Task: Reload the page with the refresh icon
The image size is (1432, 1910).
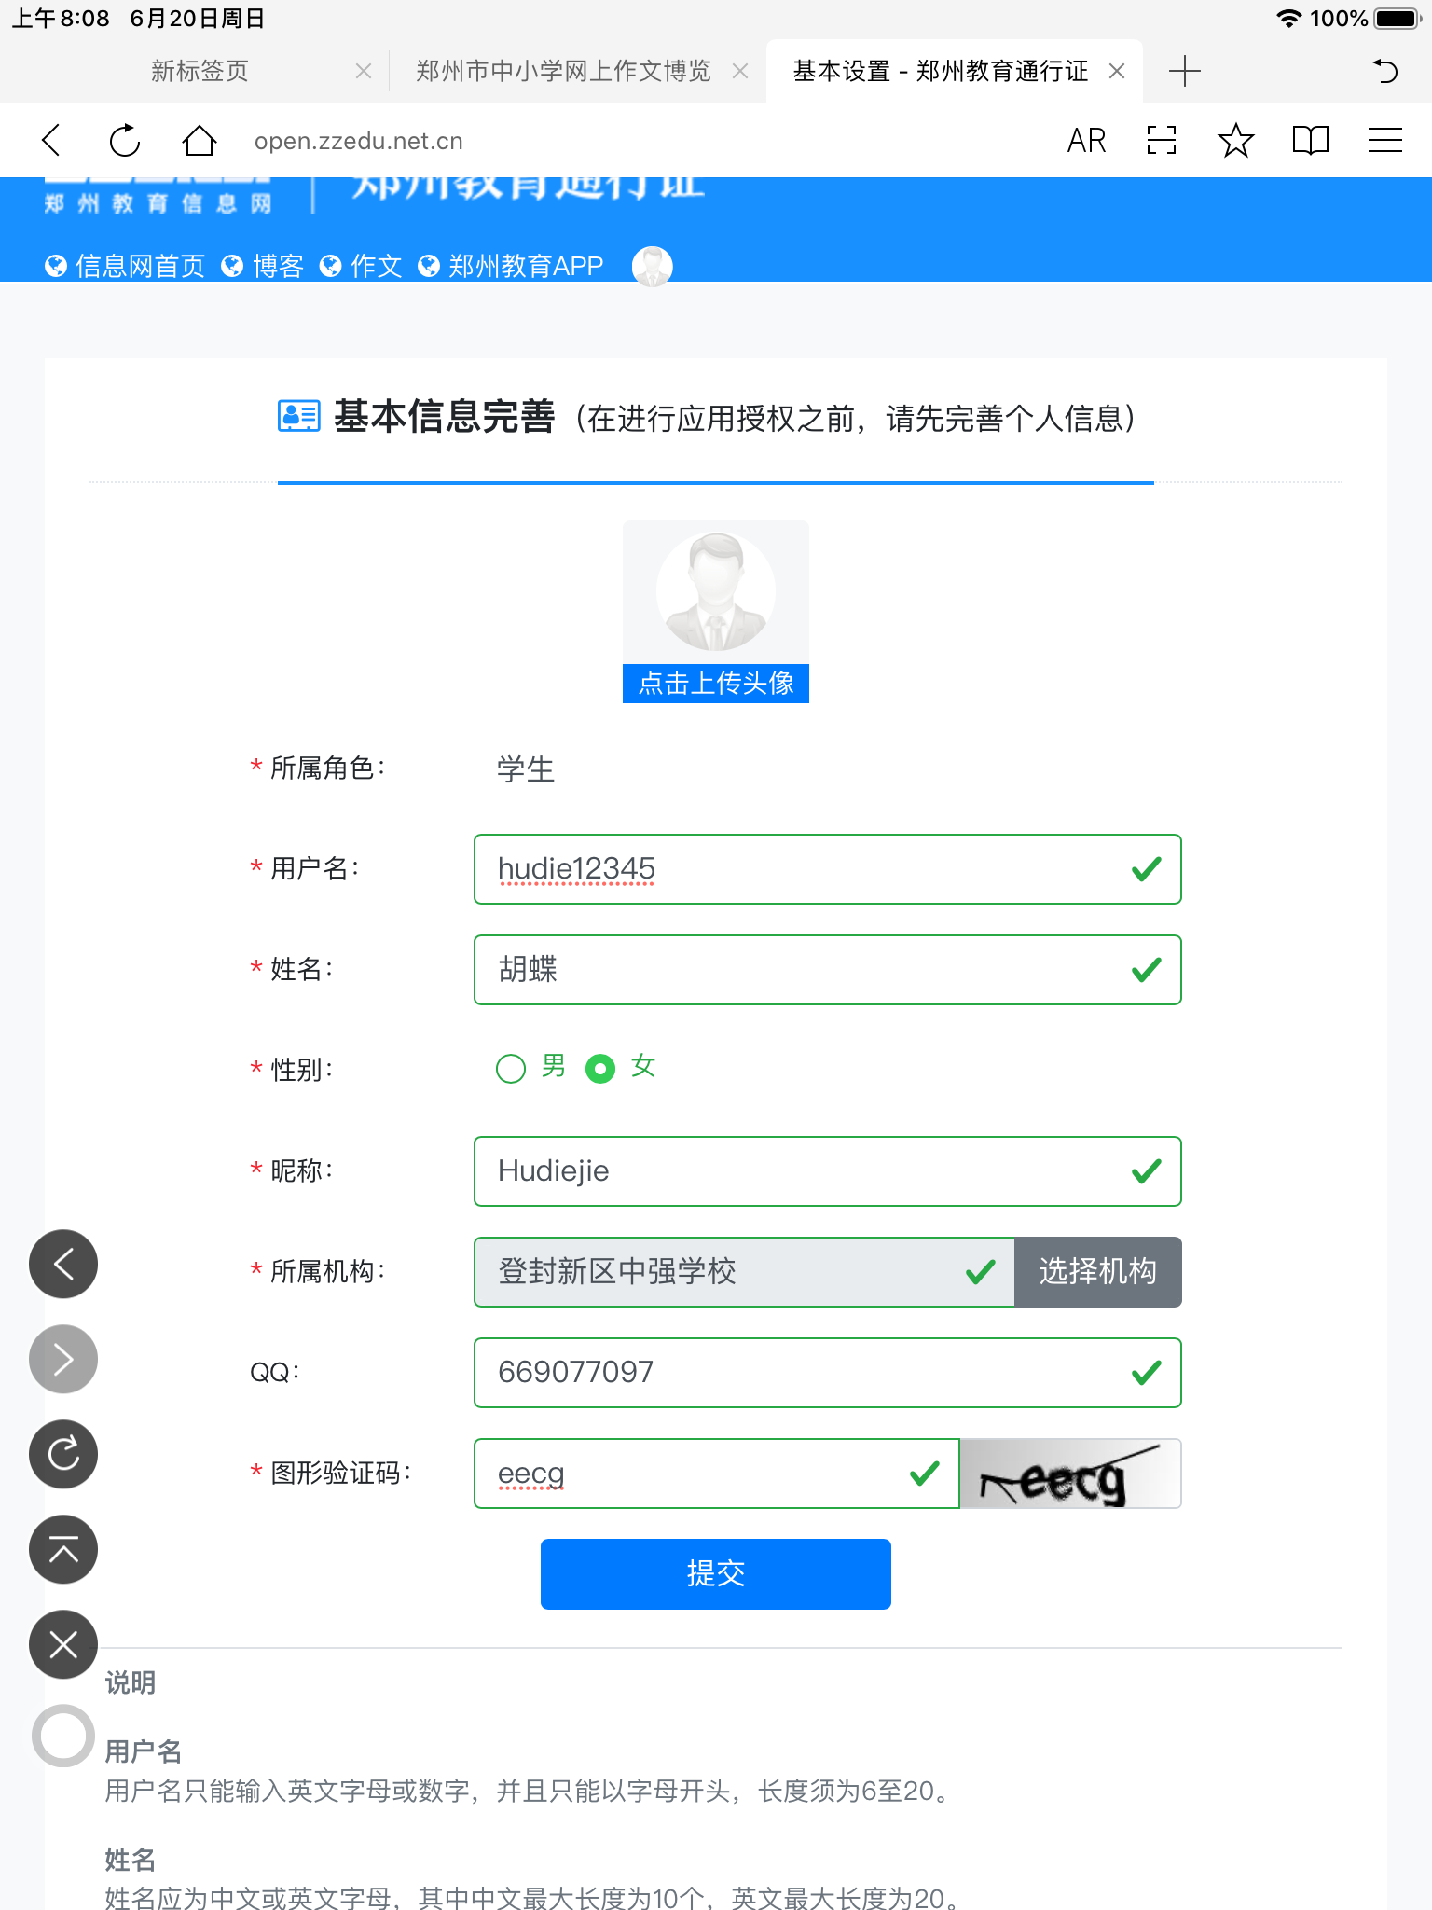Action: click(125, 141)
